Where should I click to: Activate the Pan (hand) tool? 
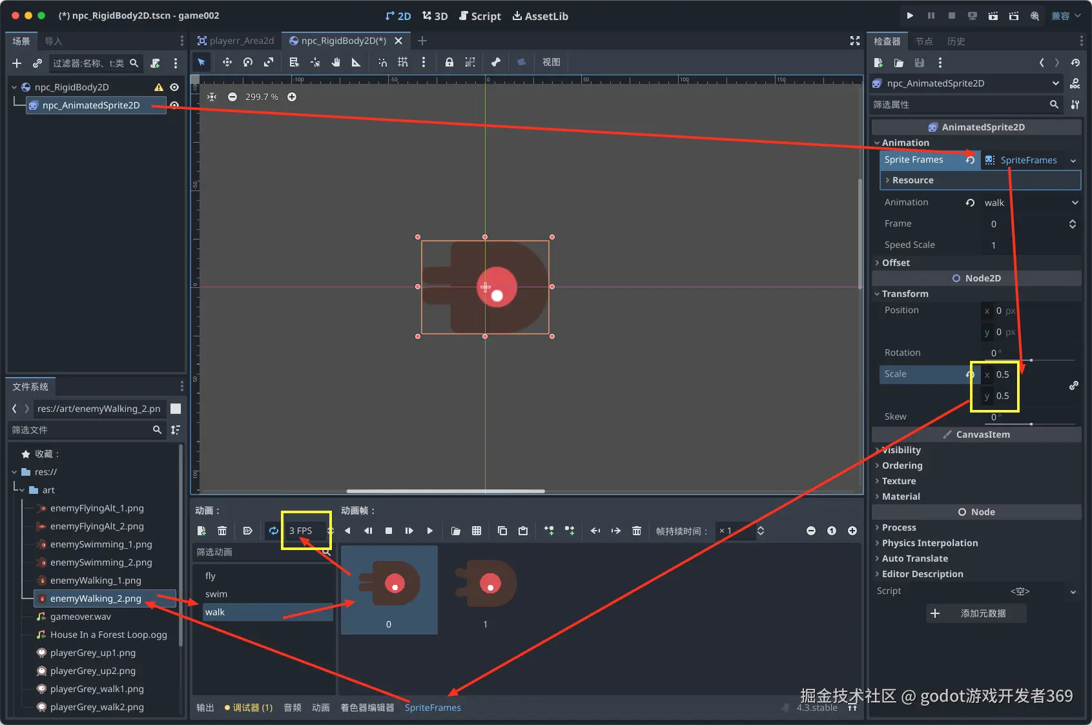(336, 62)
